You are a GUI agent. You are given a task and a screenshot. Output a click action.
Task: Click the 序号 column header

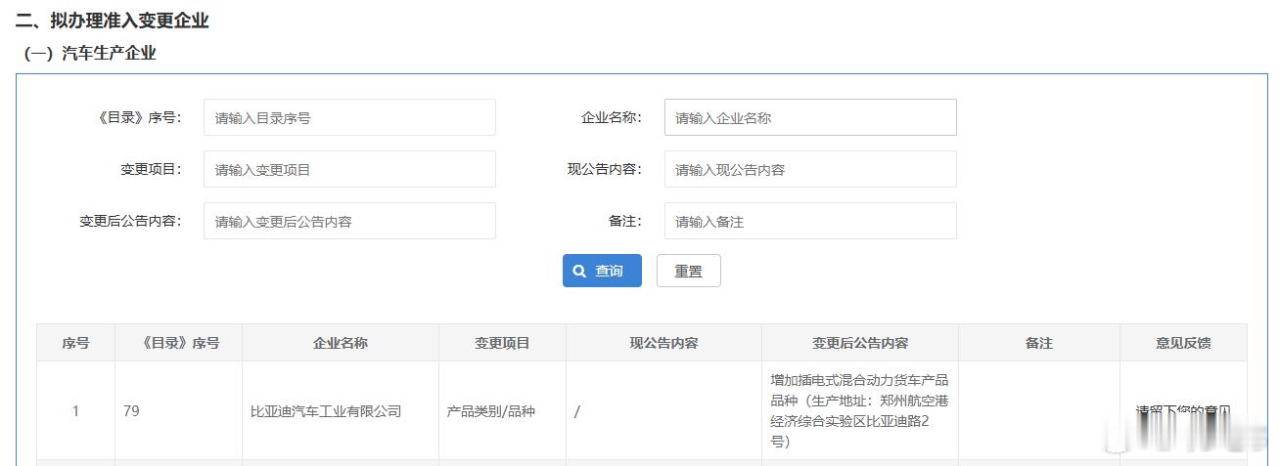point(75,343)
